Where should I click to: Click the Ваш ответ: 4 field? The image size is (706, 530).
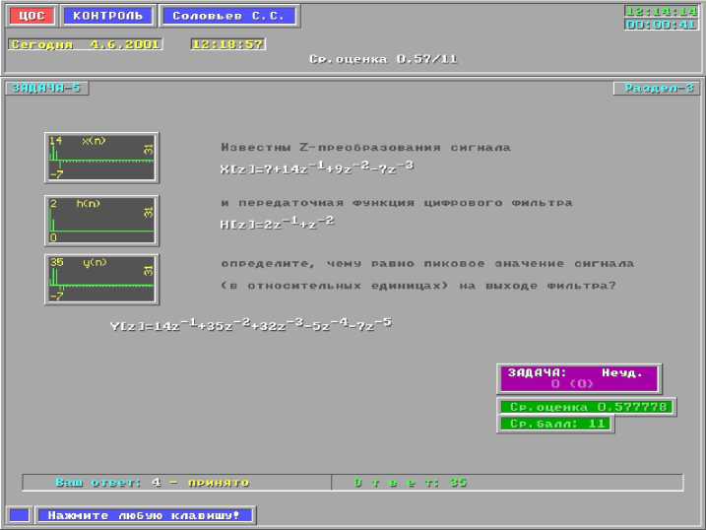tap(176, 483)
